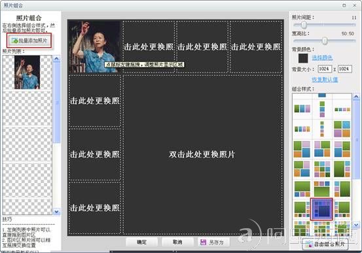Select the bottom-left corner empty photo slot
The width and height of the screenshot is (362, 253).
pos(94,208)
